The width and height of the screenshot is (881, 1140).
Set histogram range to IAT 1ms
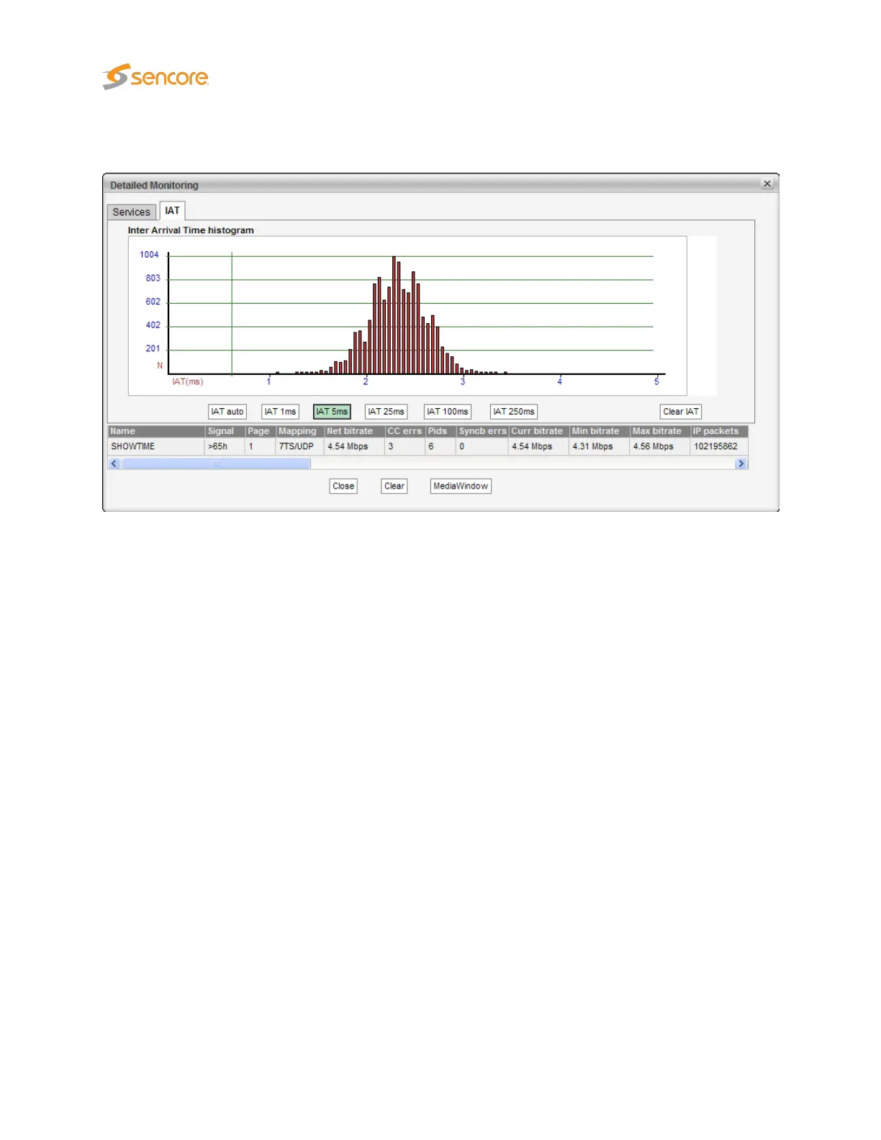[280, 412]
